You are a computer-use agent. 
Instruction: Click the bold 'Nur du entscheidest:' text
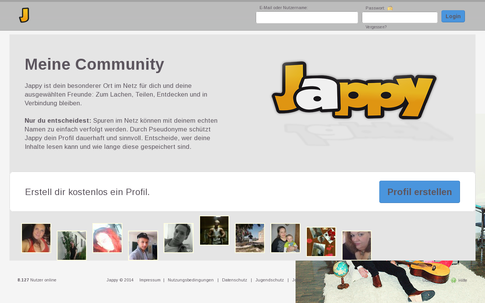[58, 120]
